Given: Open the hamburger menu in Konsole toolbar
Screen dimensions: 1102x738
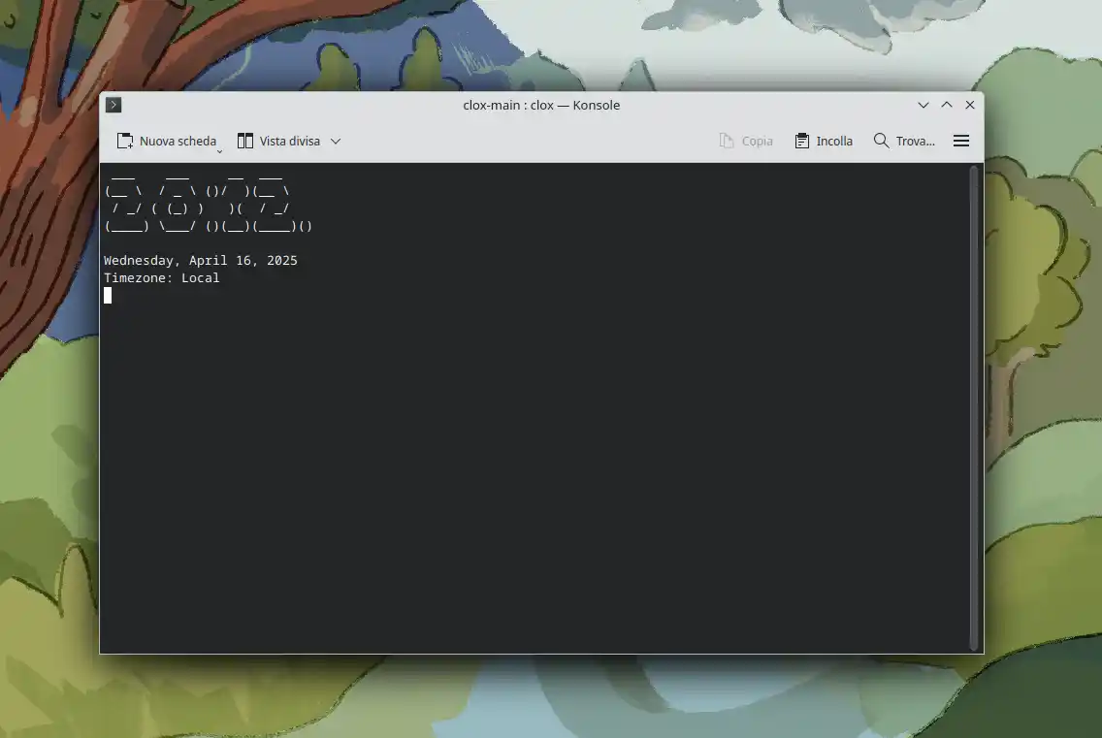Looking at the screenshot, I should tap(961, 142).
